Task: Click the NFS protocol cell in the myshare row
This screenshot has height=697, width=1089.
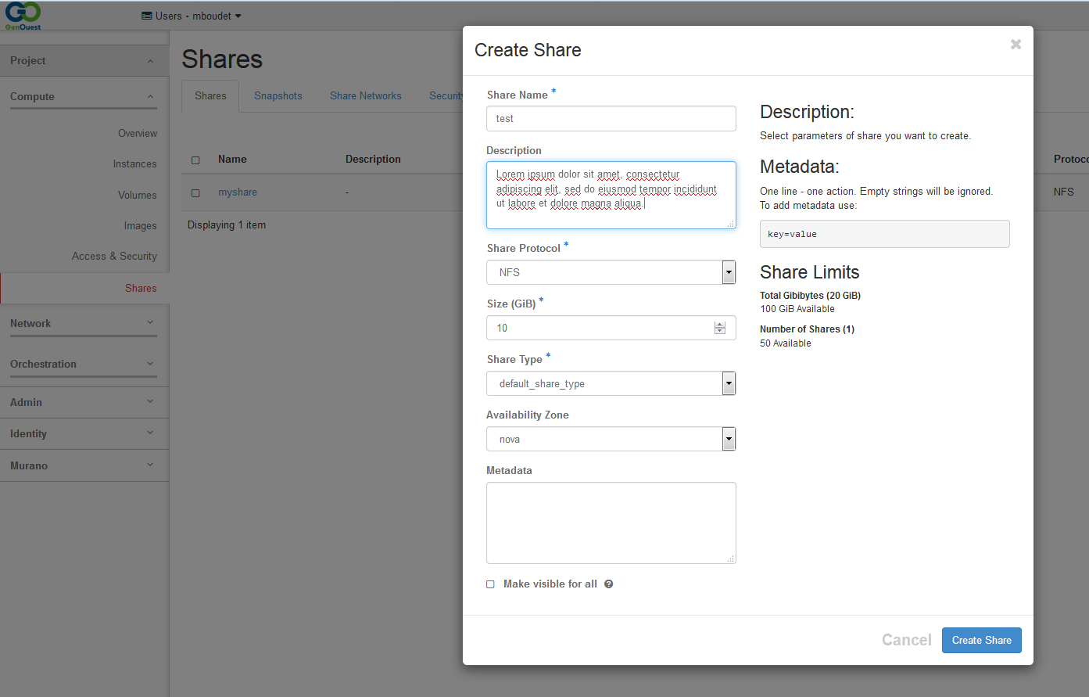Action: 1063,192
